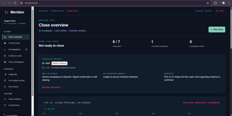
Task: Click the Investigations magnifier icon
Action: pos(5,50)
